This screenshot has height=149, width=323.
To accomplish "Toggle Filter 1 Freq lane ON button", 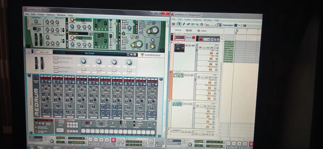I will [211, 53].
